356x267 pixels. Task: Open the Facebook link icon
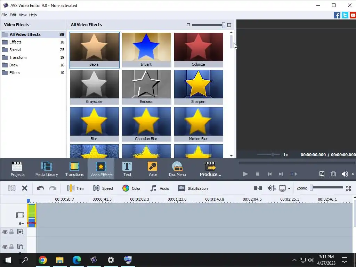click(x=337, y=15)
